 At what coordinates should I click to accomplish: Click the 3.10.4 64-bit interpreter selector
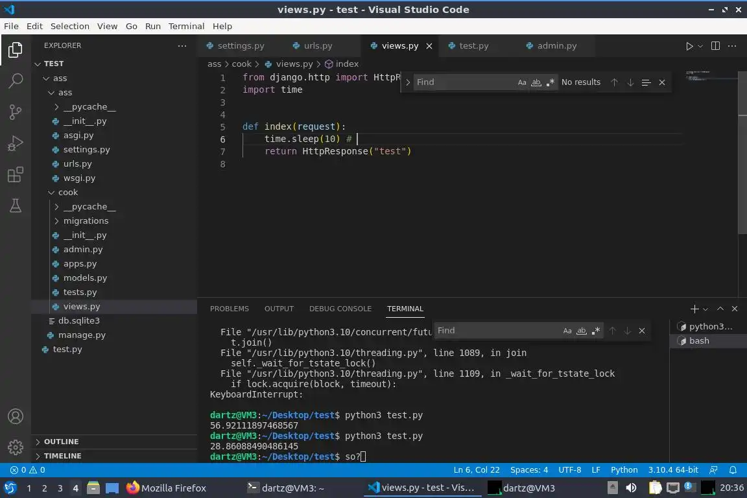coord(672,470)
